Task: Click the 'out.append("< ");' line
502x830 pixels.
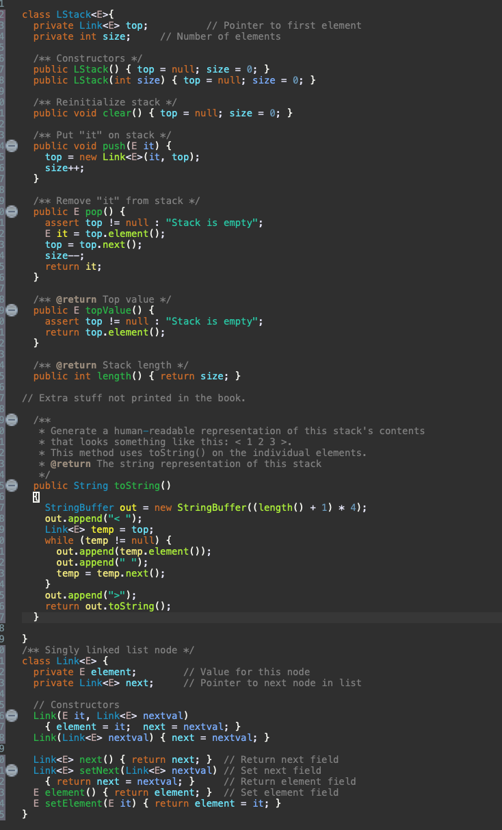Action: click(94, 518)
